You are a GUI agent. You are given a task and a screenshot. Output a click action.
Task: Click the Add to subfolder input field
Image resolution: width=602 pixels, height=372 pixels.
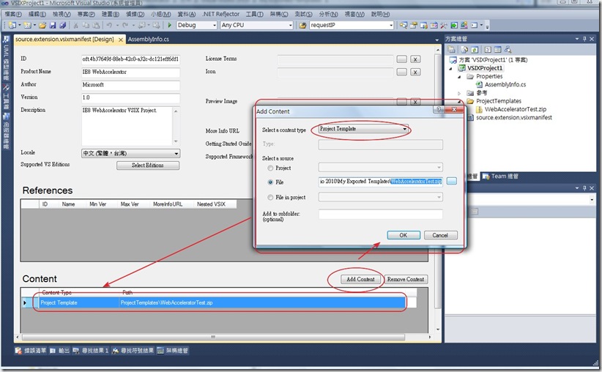tap(381, 215)
